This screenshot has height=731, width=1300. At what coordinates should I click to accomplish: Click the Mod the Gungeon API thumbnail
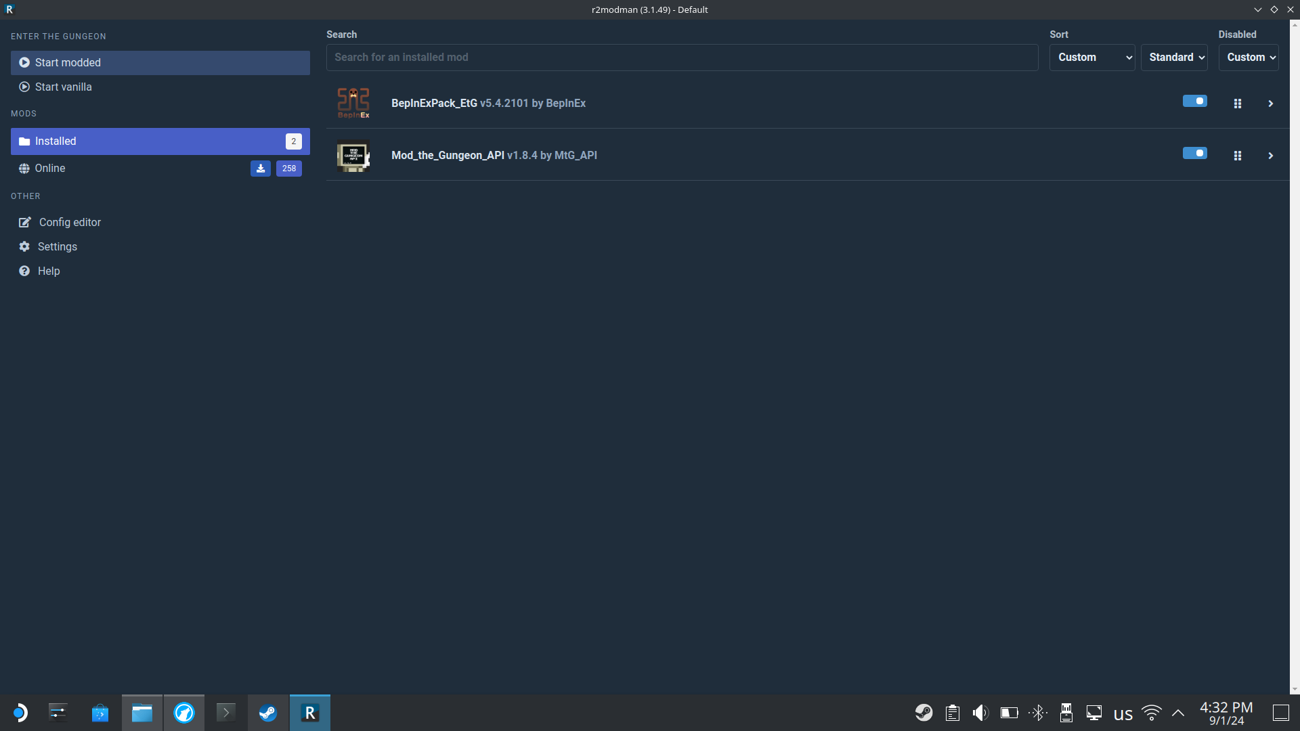[353, 156]
